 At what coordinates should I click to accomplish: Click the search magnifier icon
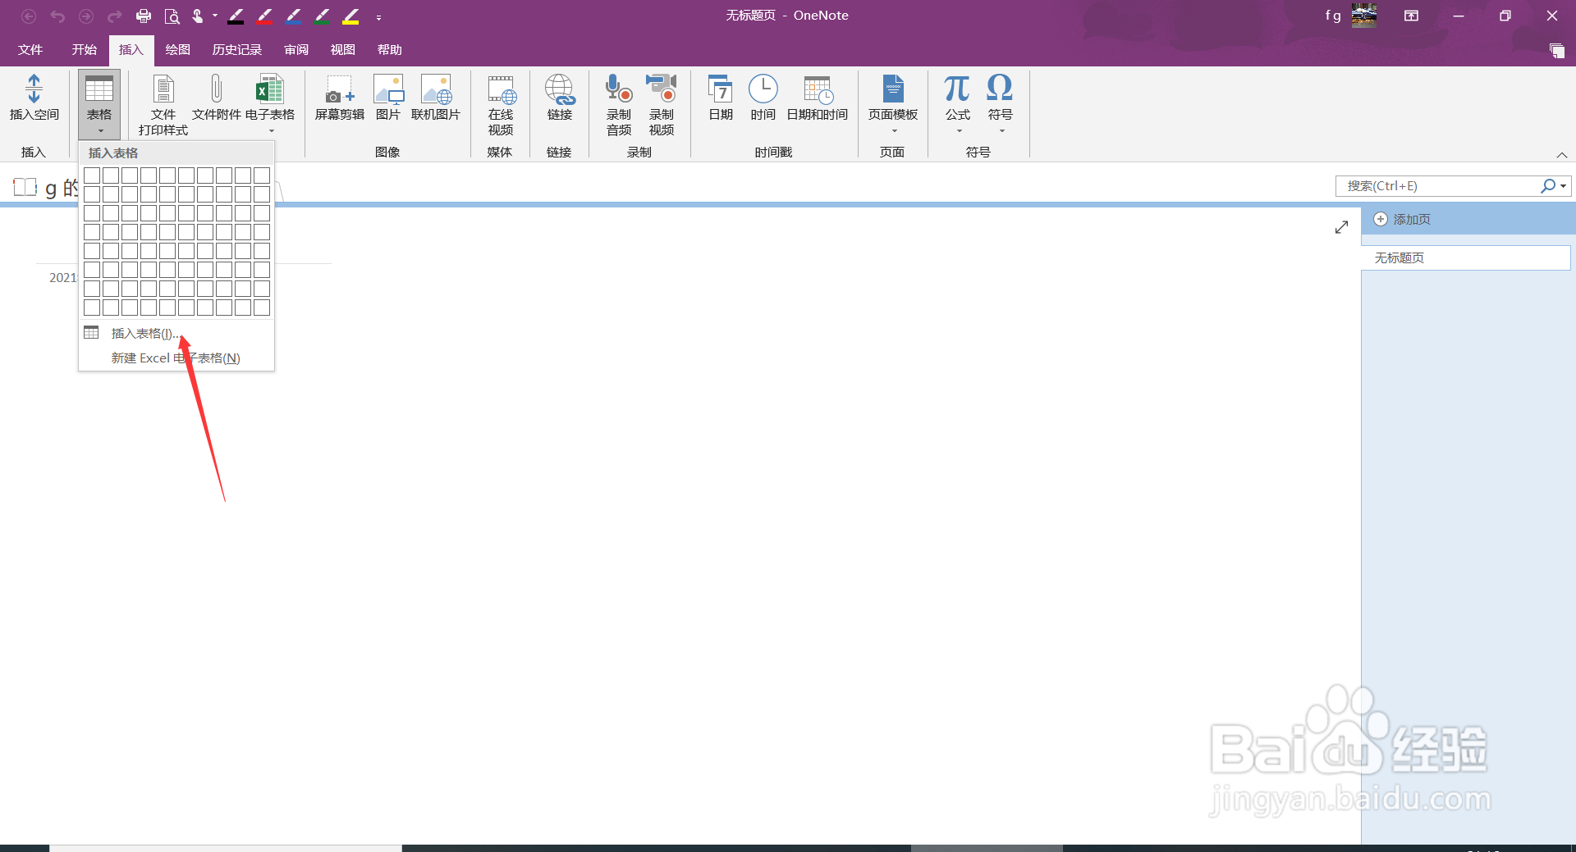pyautogui.click(x=1547, y=186)
